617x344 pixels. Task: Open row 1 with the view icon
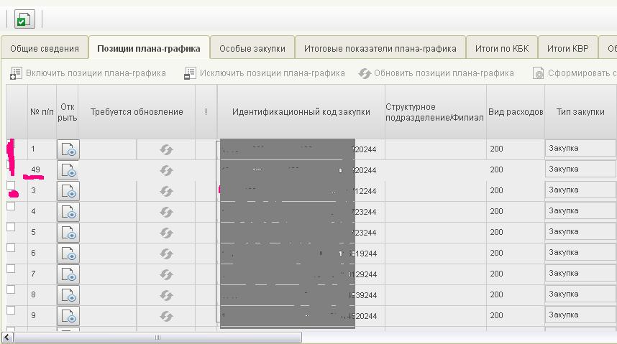(68, 149)
